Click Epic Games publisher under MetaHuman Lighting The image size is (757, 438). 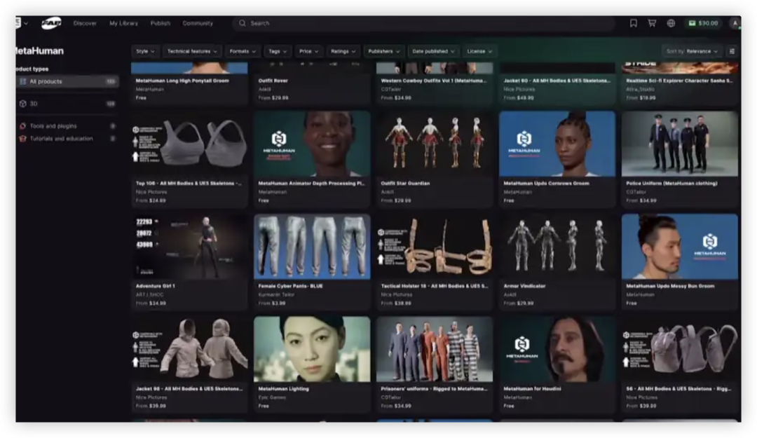click(272, 397)
